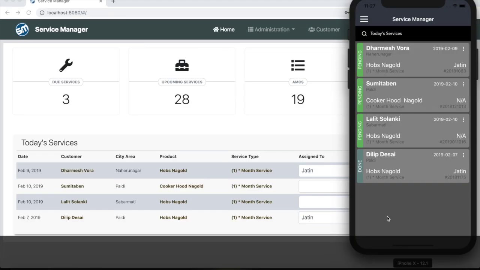
Task: Open a new browser tab with plus
Action: (x=113, y=2)
